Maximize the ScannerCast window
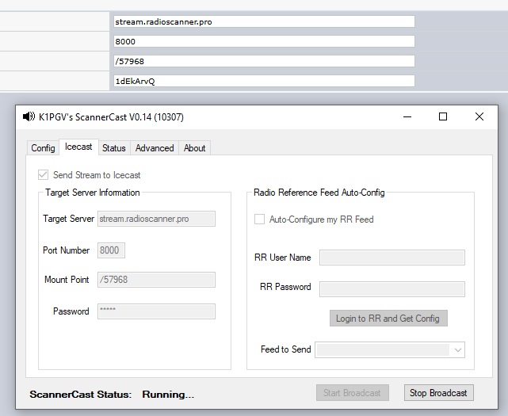This screenshot has width=508, height=416. (443, 116)
